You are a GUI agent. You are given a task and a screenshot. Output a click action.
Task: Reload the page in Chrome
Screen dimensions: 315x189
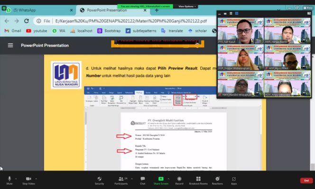(26, 21)
